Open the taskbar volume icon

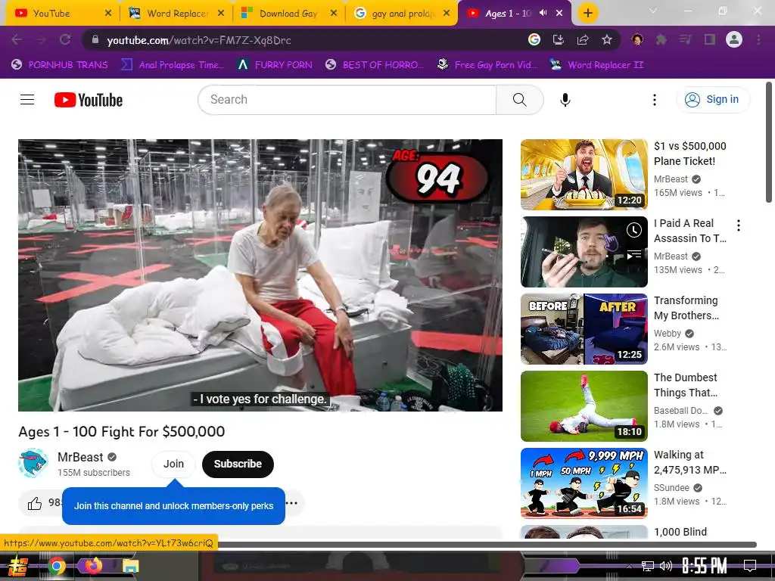coord(666,566)
